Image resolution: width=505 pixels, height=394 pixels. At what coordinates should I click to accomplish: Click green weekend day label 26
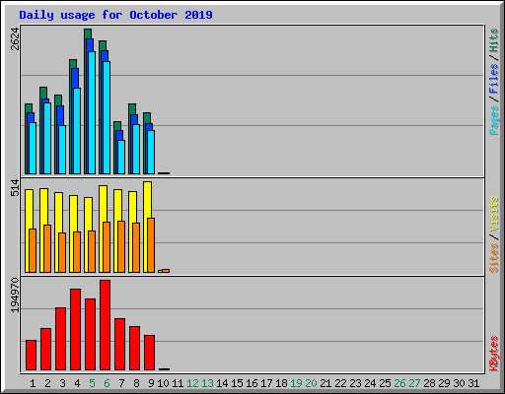[399, 383]
